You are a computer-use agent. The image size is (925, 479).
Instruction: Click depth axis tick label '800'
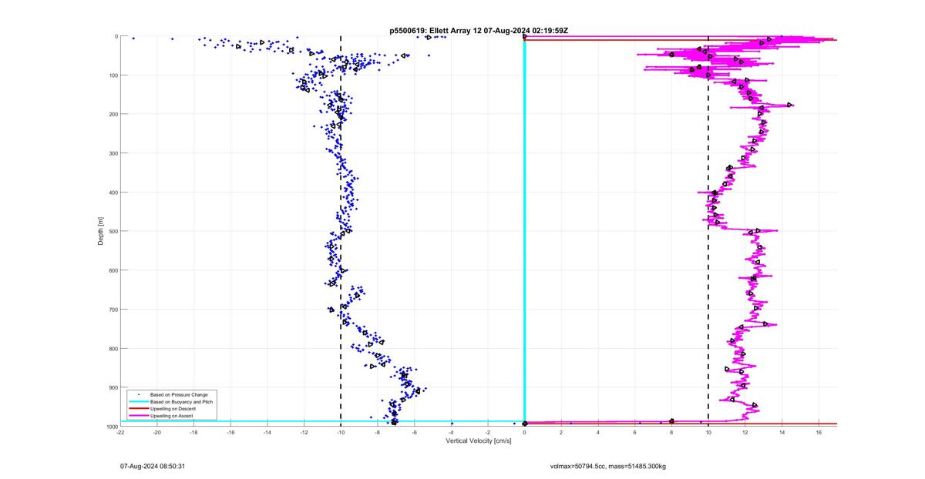coord(113,348)
